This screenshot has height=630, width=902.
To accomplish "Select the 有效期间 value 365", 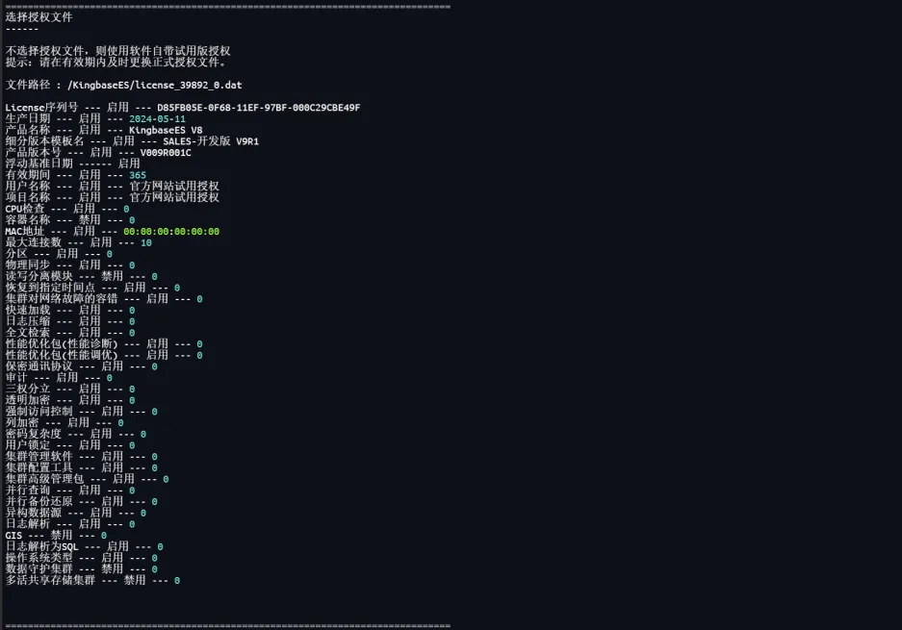I will coord(138,175).
